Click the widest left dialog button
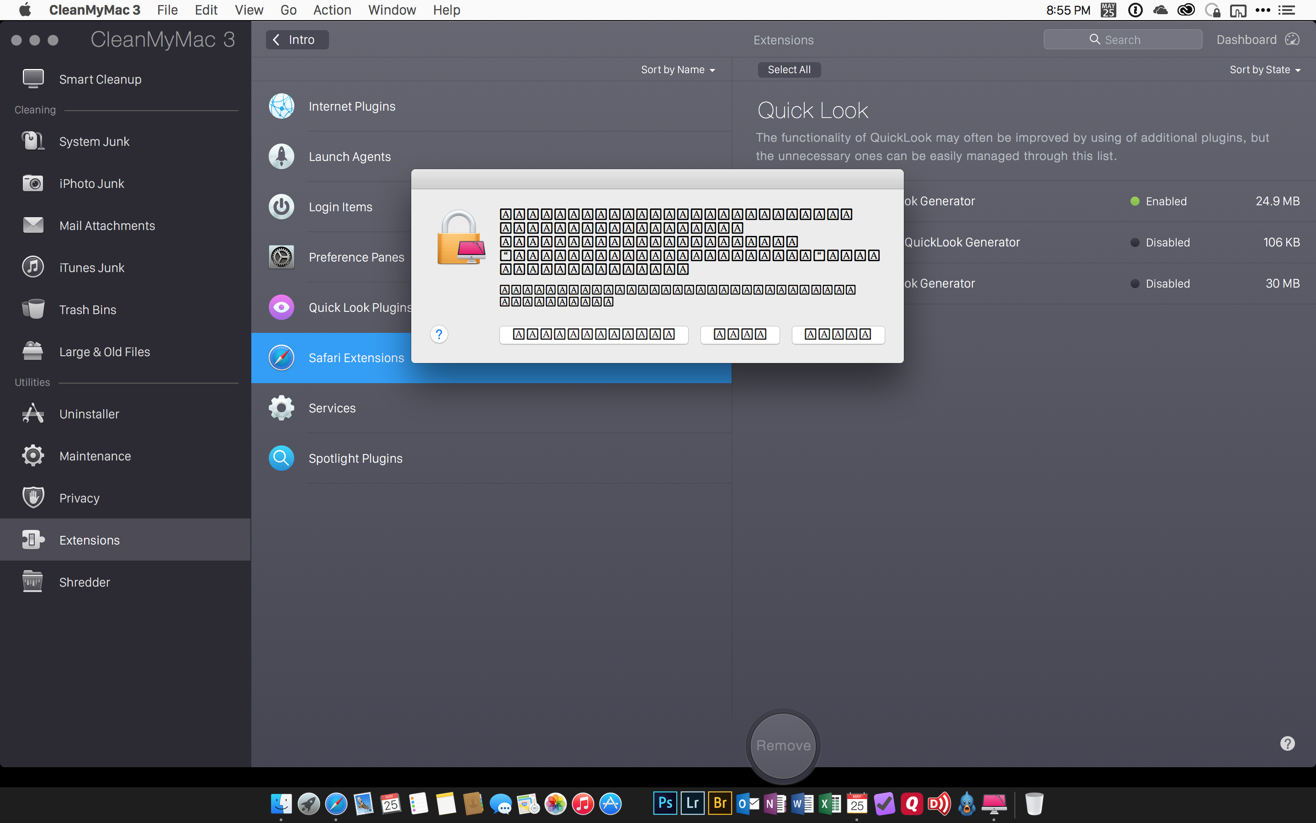 tap(594, 334)
